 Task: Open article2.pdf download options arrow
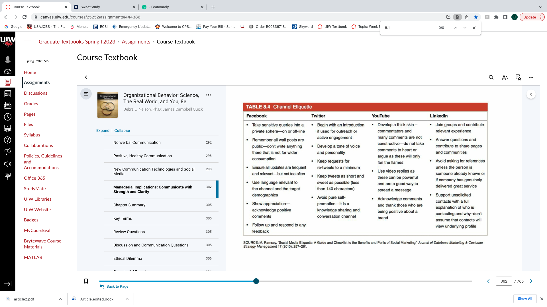[x=61, y=299]
